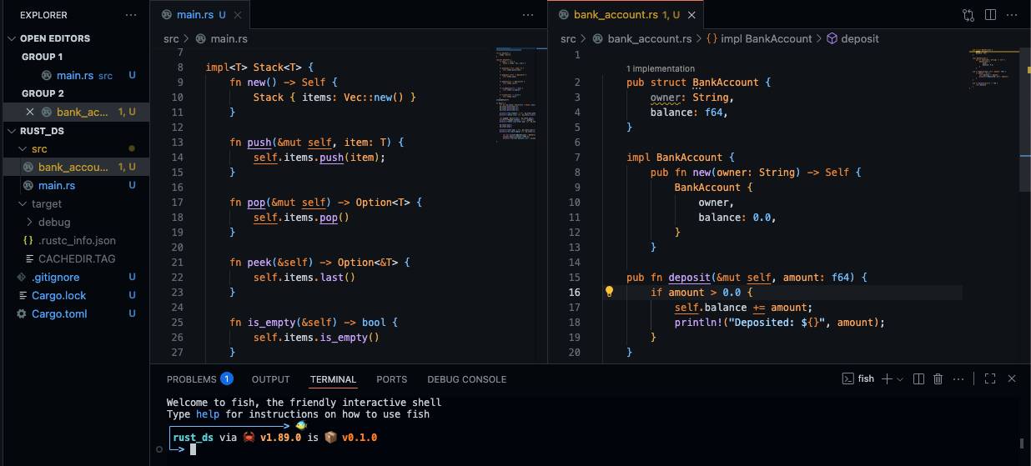Click Rust icon in left breadcrumb main.rs
1031x466 pixels.
pos(201,38)
